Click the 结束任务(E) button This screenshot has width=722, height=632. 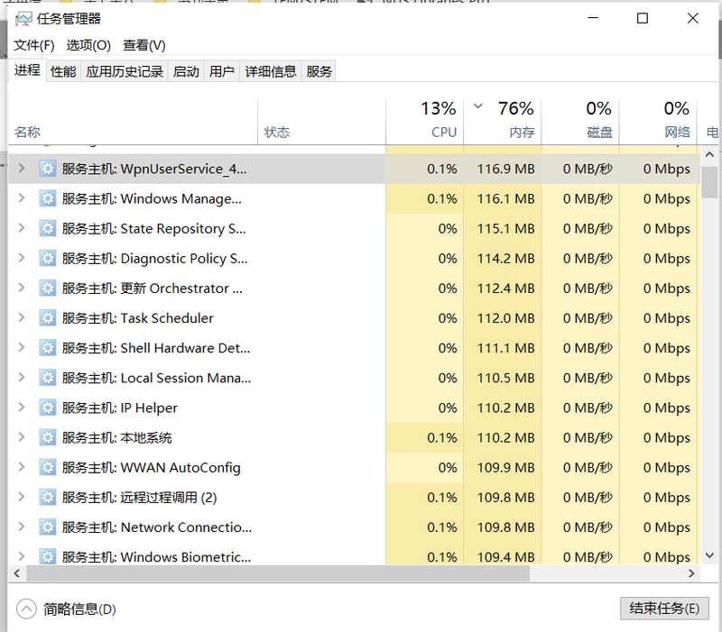click(x=664, y=609)
